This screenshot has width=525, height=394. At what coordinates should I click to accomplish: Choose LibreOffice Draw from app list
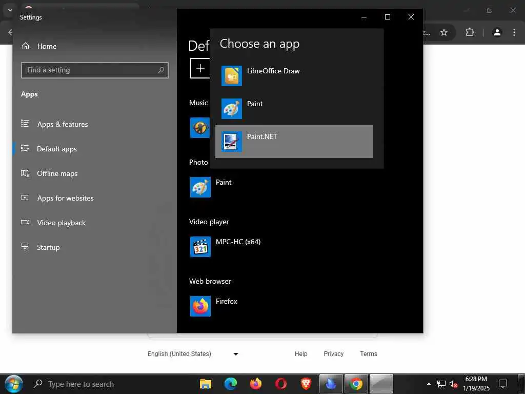coord(294,76)
